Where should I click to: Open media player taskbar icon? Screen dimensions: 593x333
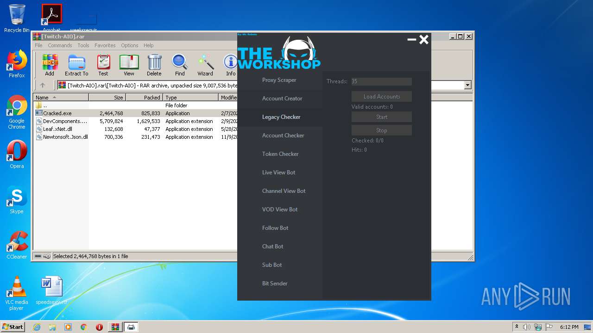68,327
